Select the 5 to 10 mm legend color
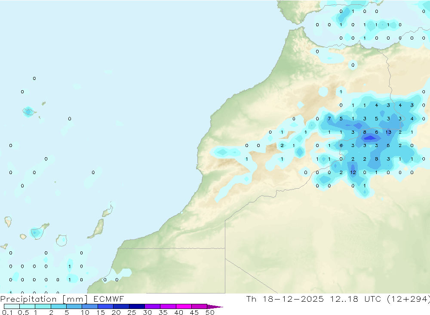 click(x=74, y=306)
